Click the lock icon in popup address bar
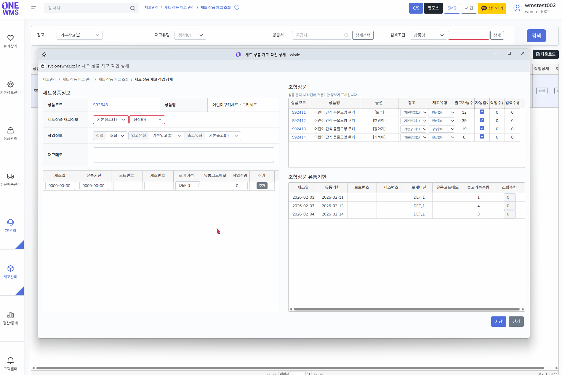Screen dimensions: 562x375 (x=43, y=66)
